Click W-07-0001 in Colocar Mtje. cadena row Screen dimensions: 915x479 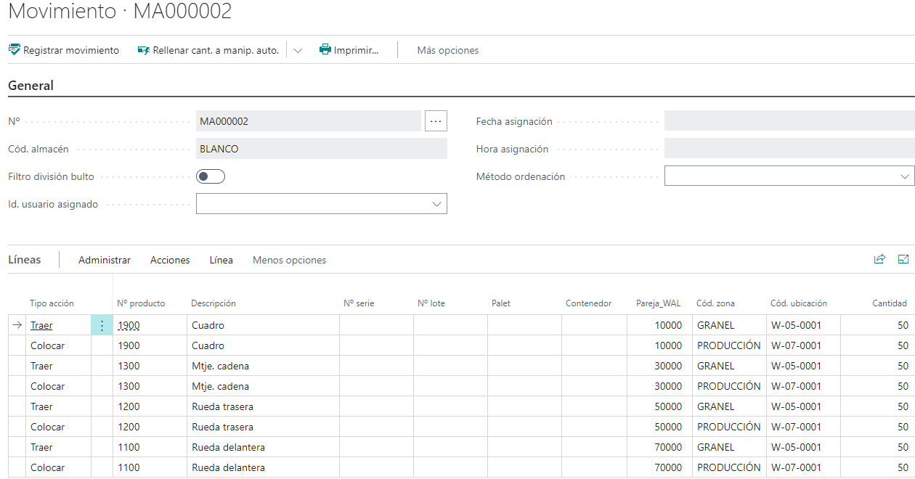[796, 387]
